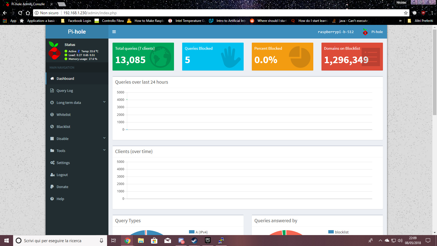This screenshot has width=437, height=246.
Task: Click the Disable stop-square icon
Action: [52, 139]
